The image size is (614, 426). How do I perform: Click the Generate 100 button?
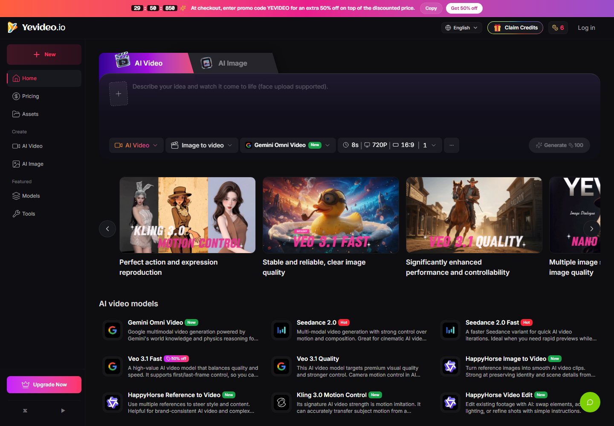[x=559, y=145]
